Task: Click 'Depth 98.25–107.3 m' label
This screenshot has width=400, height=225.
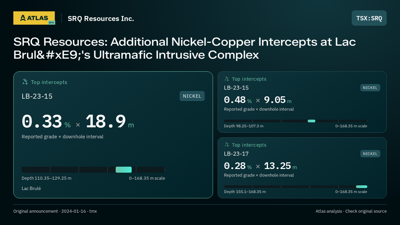Action: tap(244, 126)
